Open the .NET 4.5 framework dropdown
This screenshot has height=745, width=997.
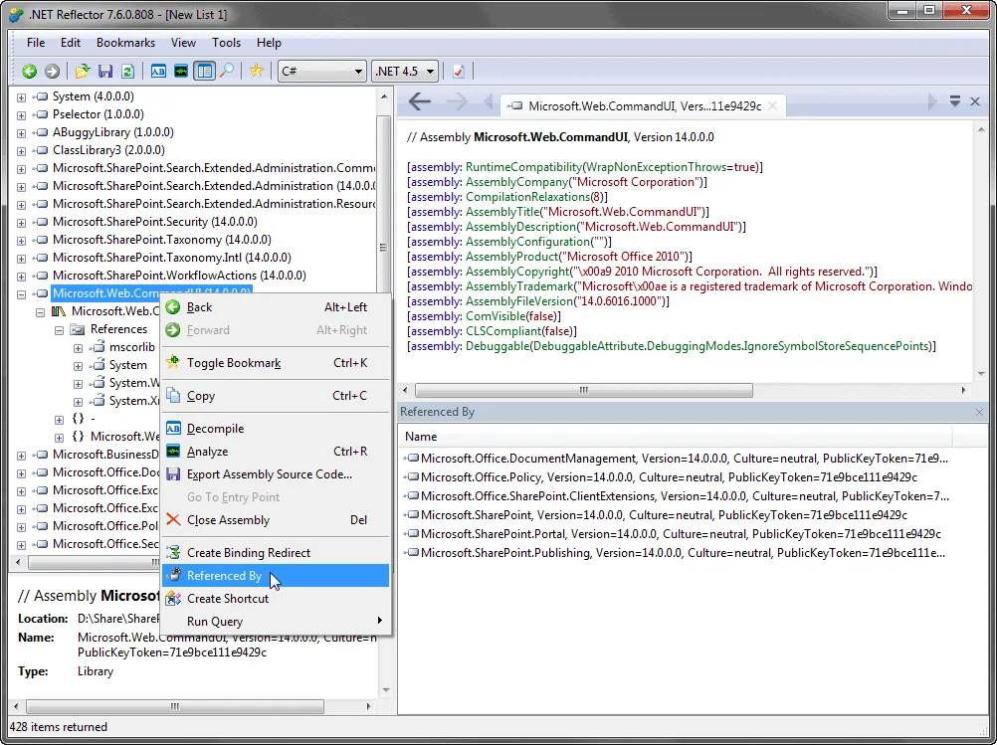[404, 71]
